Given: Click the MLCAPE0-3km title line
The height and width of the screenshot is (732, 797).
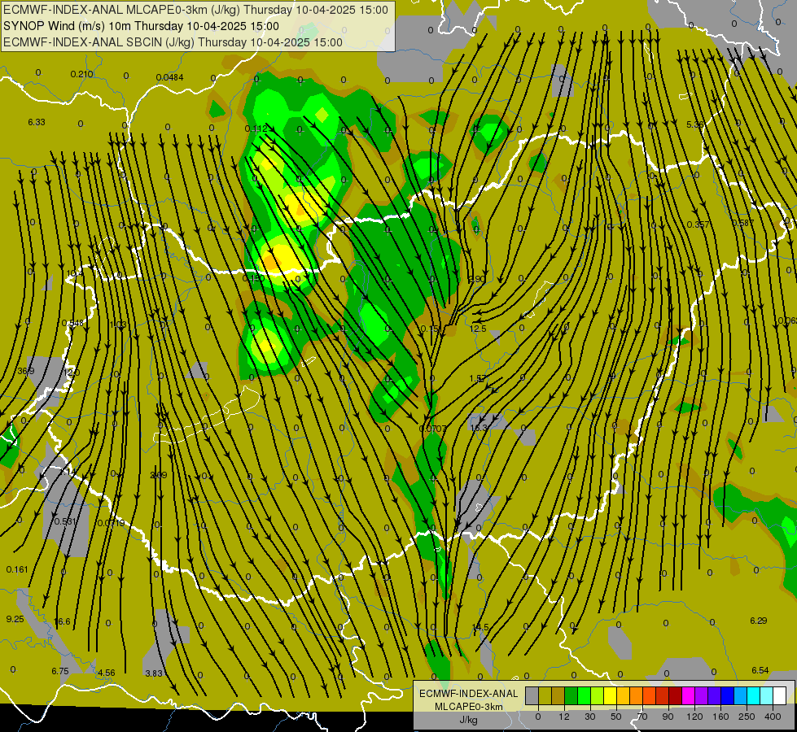Looking at the screenshot, I should click(195, 10).
